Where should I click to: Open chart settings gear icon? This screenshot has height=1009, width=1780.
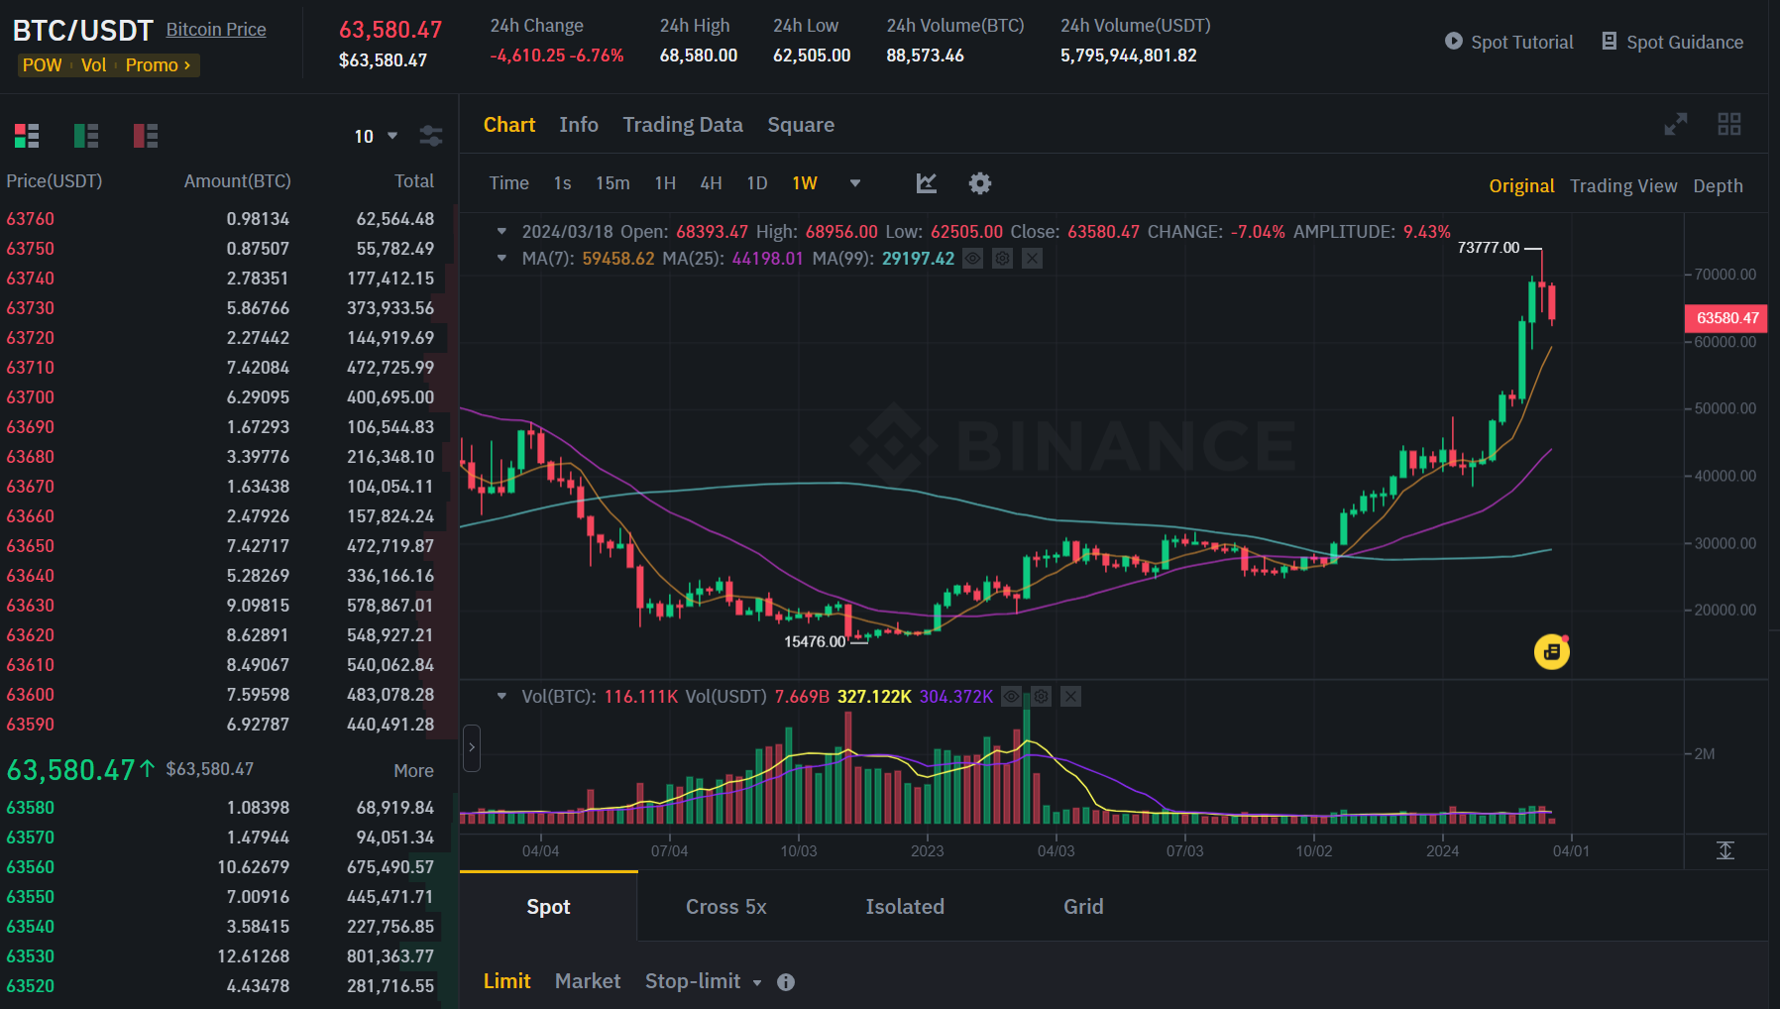coord(980,183)
